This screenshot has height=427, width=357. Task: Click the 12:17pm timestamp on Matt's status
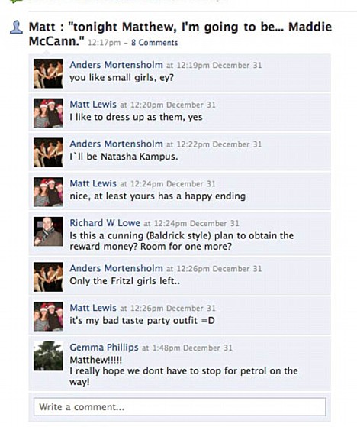tap(105, 43)
